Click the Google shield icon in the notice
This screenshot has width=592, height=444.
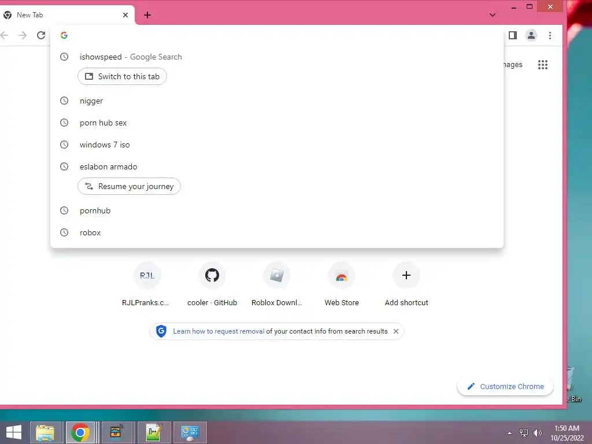coord(161,331)
